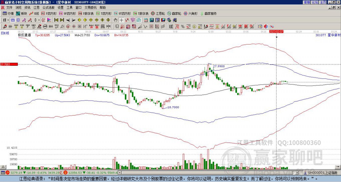Open the 公式选股 menu
The height and width of the screenshot is (182, 341).
click(x=48, y=7)
